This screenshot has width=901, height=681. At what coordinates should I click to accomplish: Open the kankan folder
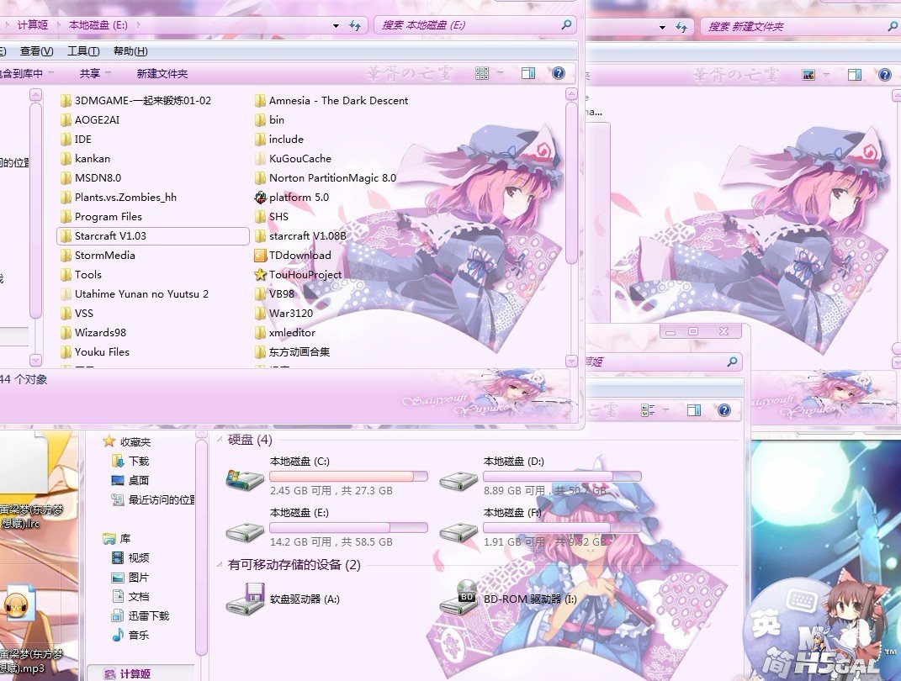point(85,158)
